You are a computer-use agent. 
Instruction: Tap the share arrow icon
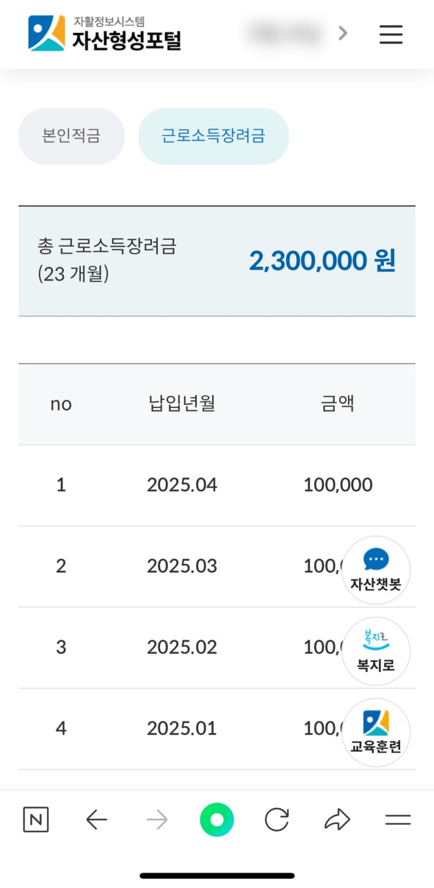click(337, 820)
